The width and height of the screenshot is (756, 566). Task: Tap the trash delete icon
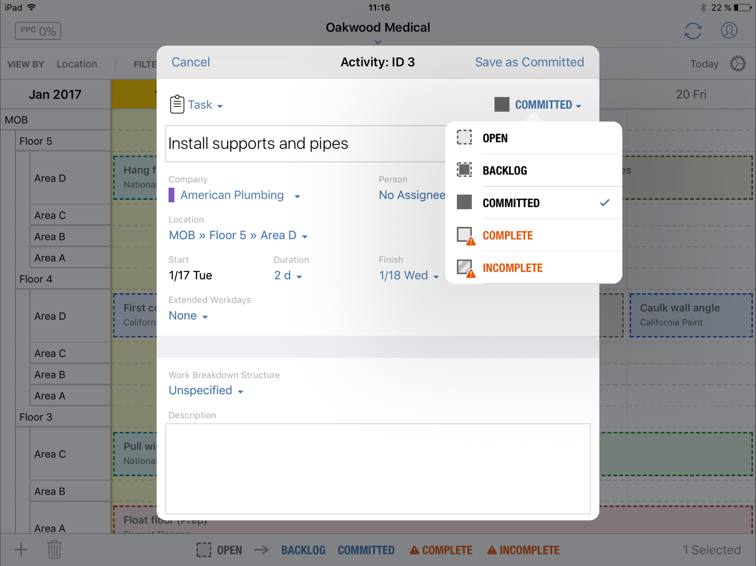(54, 549)
